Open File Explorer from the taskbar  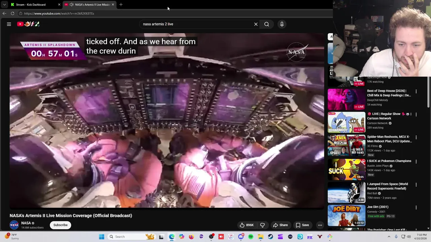click(x=261, y=237)
